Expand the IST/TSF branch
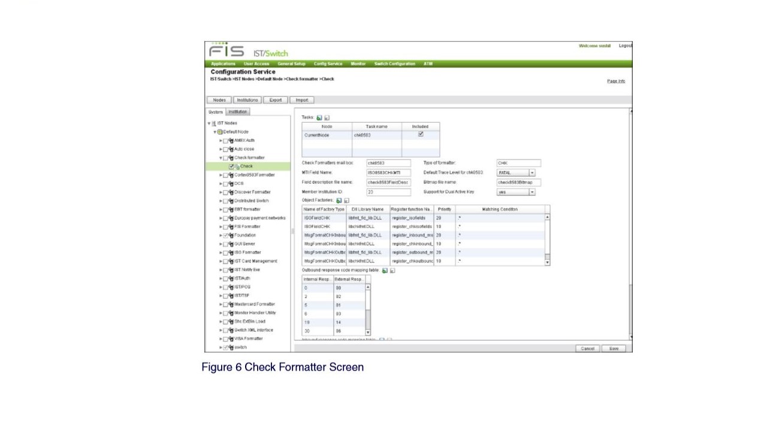Screen dimensions: 767x431 tap(221, 296)
